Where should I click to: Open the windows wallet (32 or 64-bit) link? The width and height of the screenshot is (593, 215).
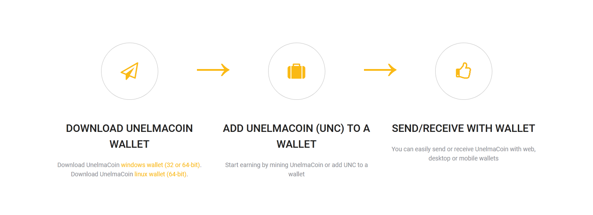[160, 165]
